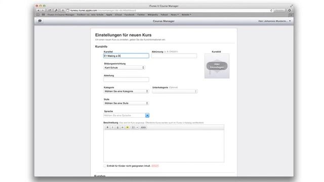Go forward with the Safari forward arrow

(x=43, y=10)
